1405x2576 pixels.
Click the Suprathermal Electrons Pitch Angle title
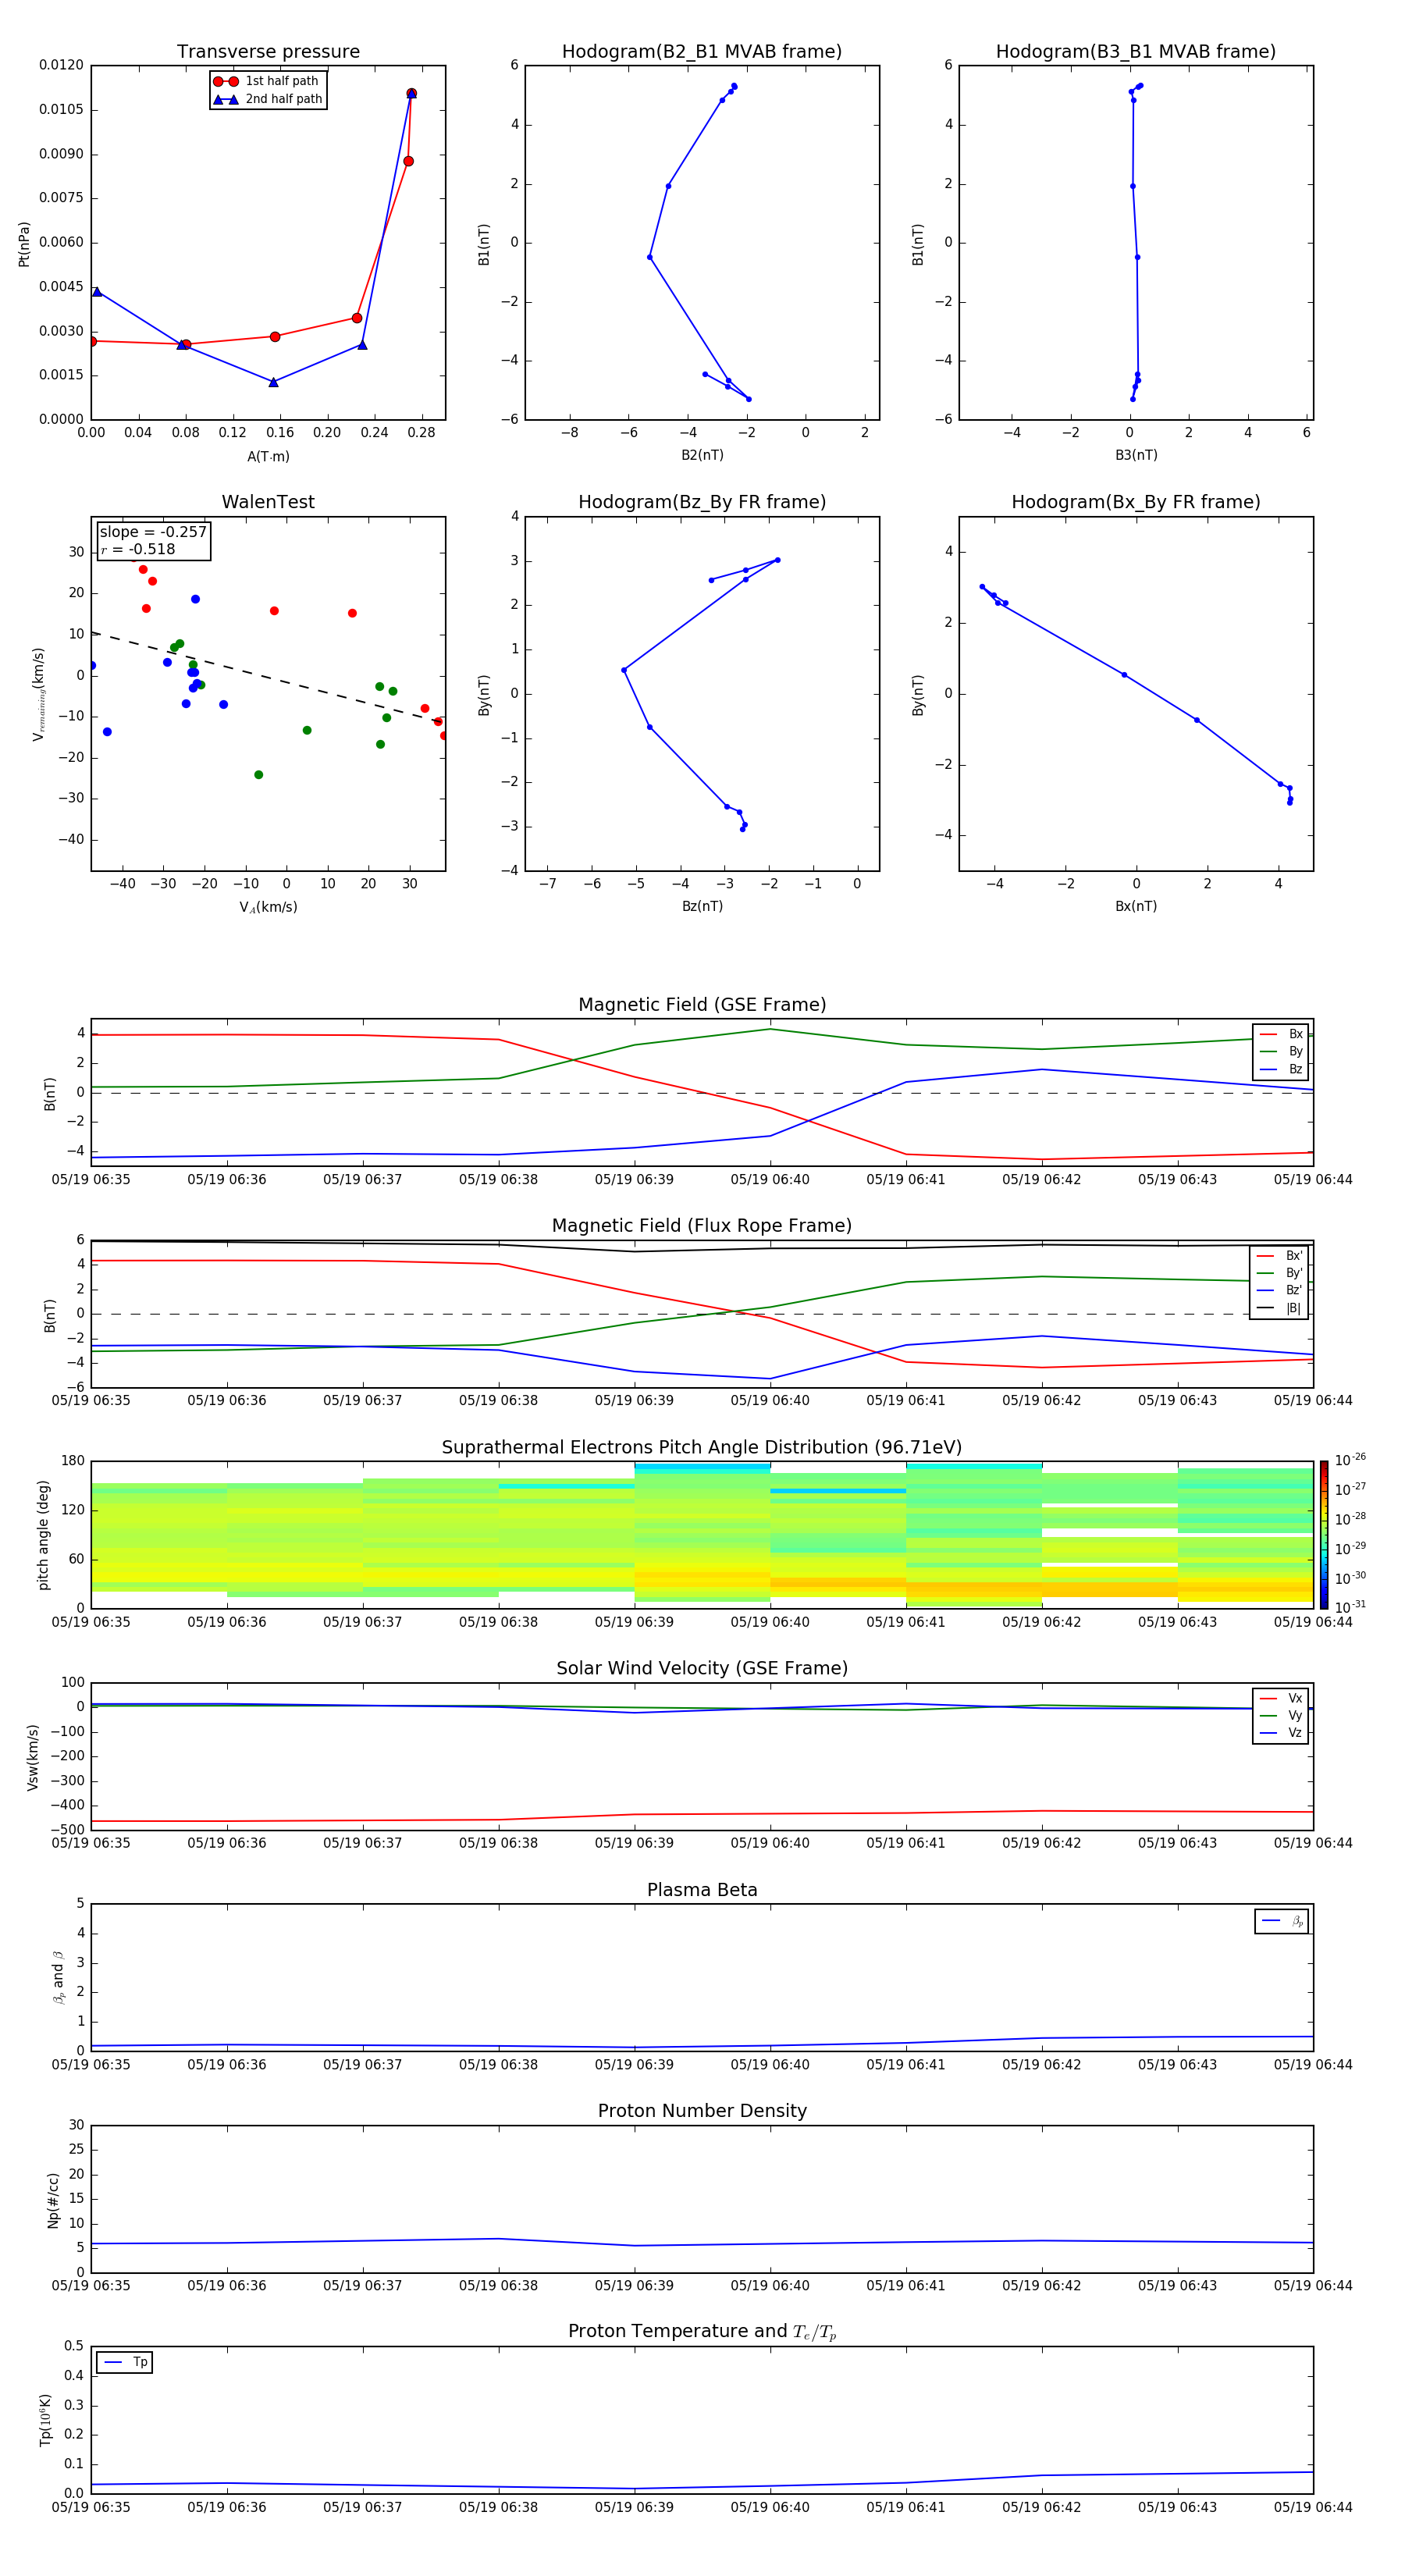pos(702,1448)
